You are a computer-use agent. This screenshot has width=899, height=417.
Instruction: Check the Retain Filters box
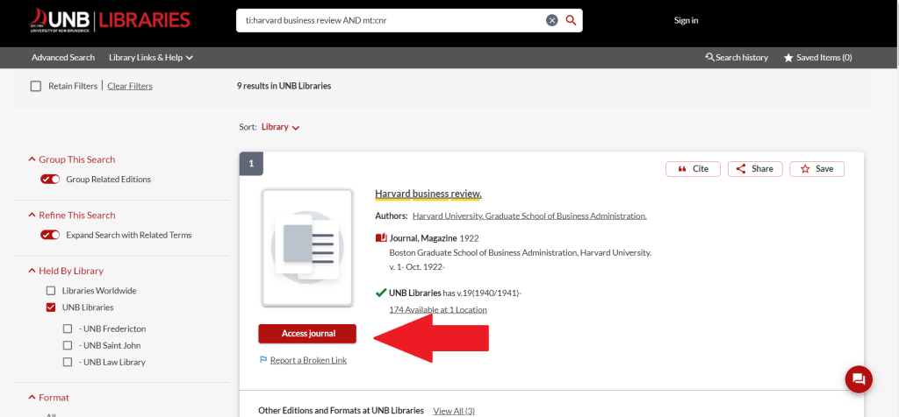(35, 87)
